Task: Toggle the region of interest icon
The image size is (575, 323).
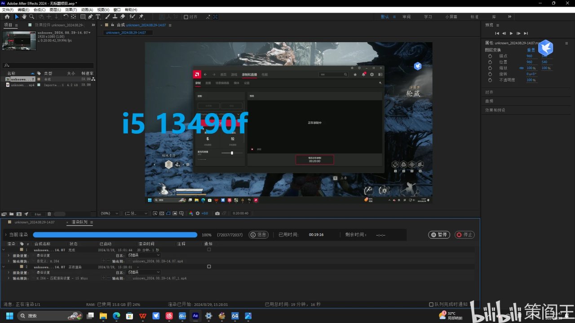Action: (x=175, y=214)
